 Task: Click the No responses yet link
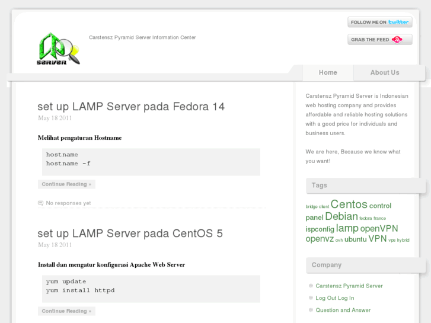coord(68,203)
